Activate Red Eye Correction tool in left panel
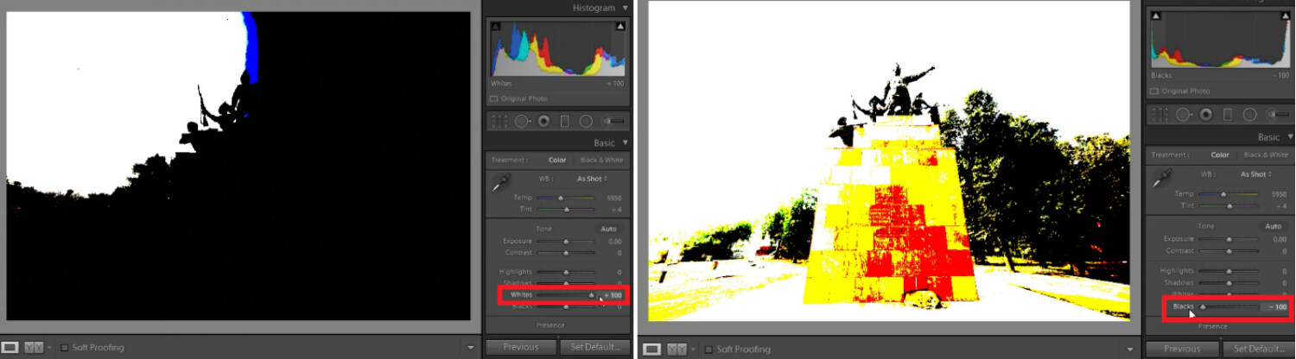Screen dimensions: 1296x359 pyautogui.click(x=543, y=122)
